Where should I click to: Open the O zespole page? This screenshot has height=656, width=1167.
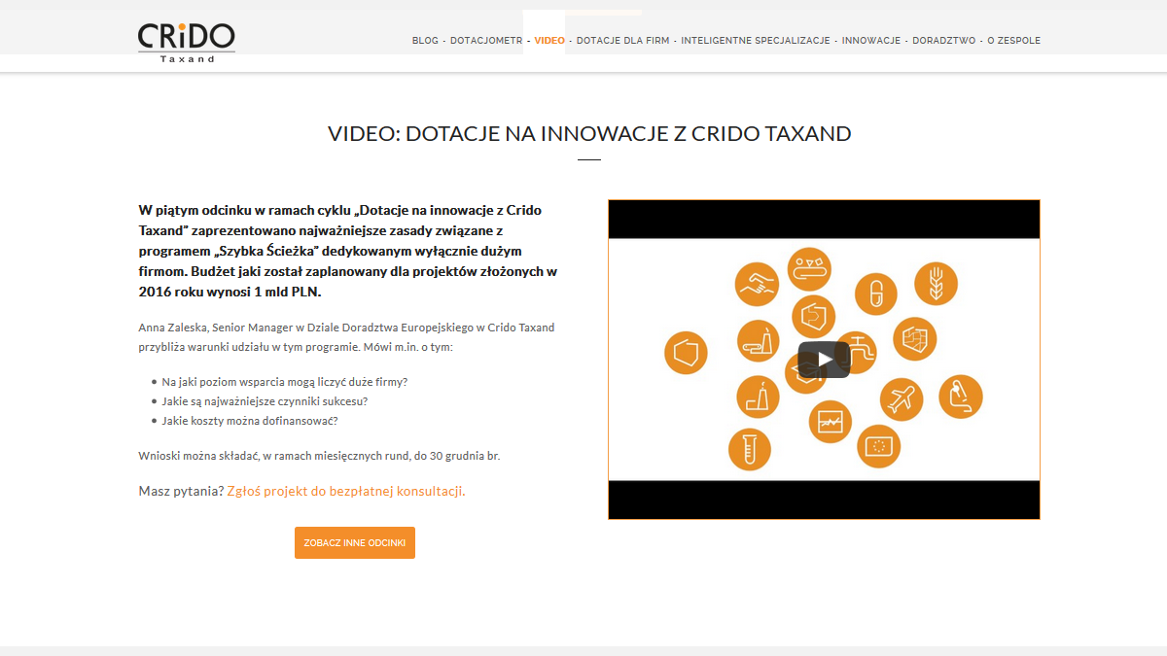point(1013,41)
